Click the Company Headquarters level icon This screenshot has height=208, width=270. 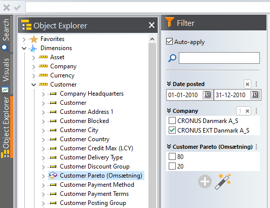pos(53,94)
